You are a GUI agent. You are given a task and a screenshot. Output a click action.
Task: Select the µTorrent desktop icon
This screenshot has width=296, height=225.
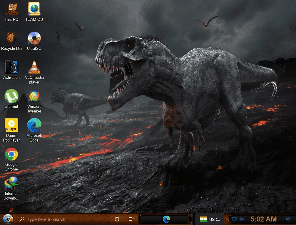click(11, 96)
